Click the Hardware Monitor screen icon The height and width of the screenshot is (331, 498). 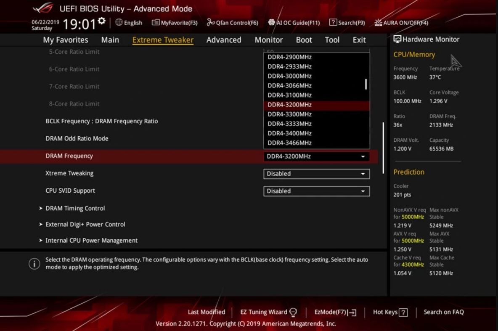pyautogui.click(x=397, y=39)
